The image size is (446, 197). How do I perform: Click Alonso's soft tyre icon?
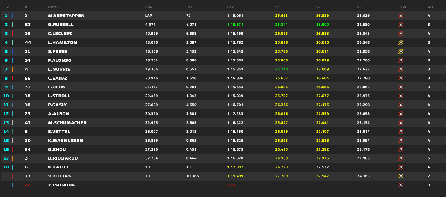pos(401,60)
